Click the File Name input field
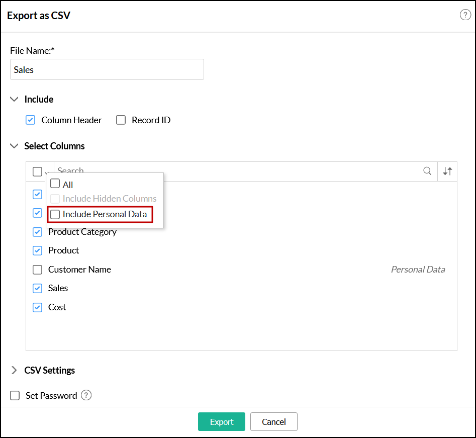This screenshot has height=438, width=476. pyautogui.click(x=107, y=70)
